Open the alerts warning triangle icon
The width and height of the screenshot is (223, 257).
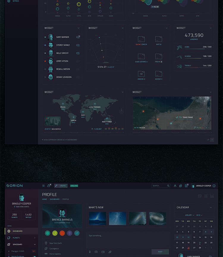coord(49,186)
